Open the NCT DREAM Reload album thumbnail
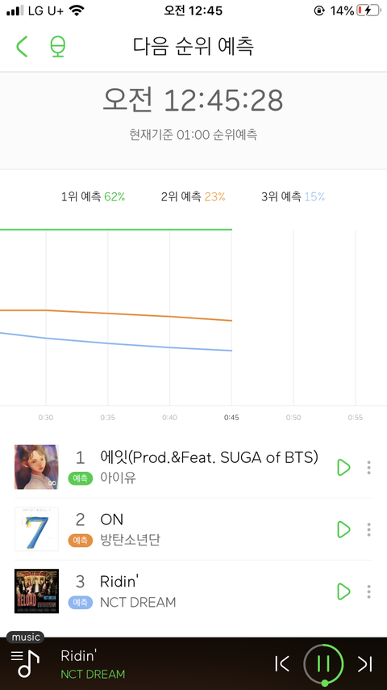The image size is (387, 690). pyautogui.click(x=36, y=591)
